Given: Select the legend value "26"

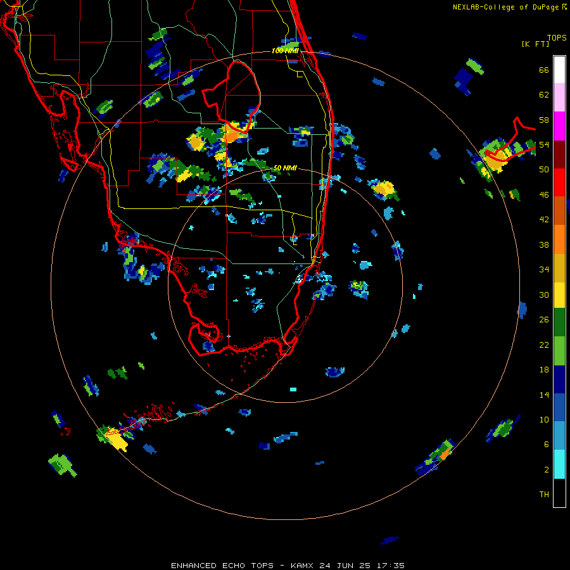Looking at the screenshot, I should 544,320.
